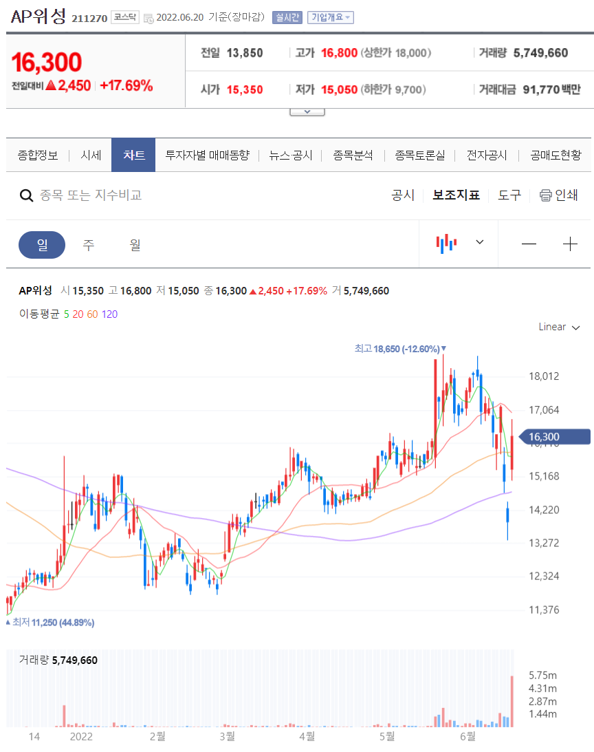This screenshot has height=752, width=594.
Task: Click the search magnifier icon
Action: tap(26, 195)
